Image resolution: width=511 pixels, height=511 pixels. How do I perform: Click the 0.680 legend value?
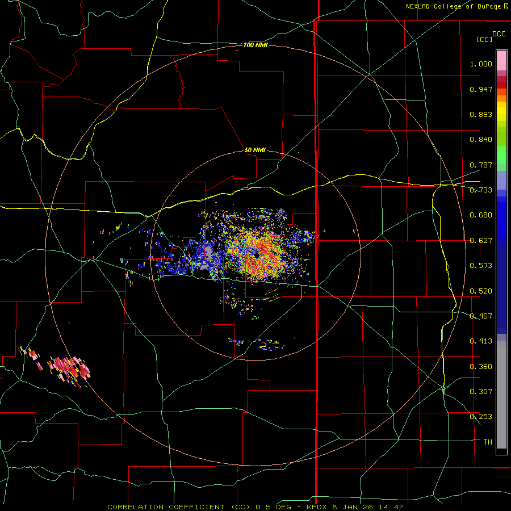coord(481,215)
